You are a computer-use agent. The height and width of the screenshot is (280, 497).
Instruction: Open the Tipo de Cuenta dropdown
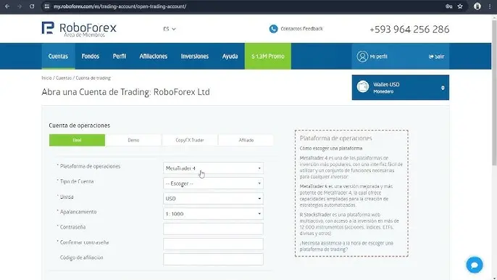point(213,184)
